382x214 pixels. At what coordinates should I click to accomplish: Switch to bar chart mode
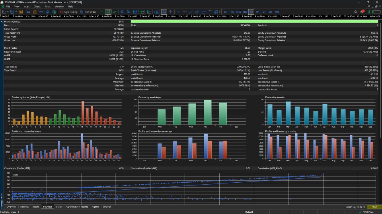[102, 11]
